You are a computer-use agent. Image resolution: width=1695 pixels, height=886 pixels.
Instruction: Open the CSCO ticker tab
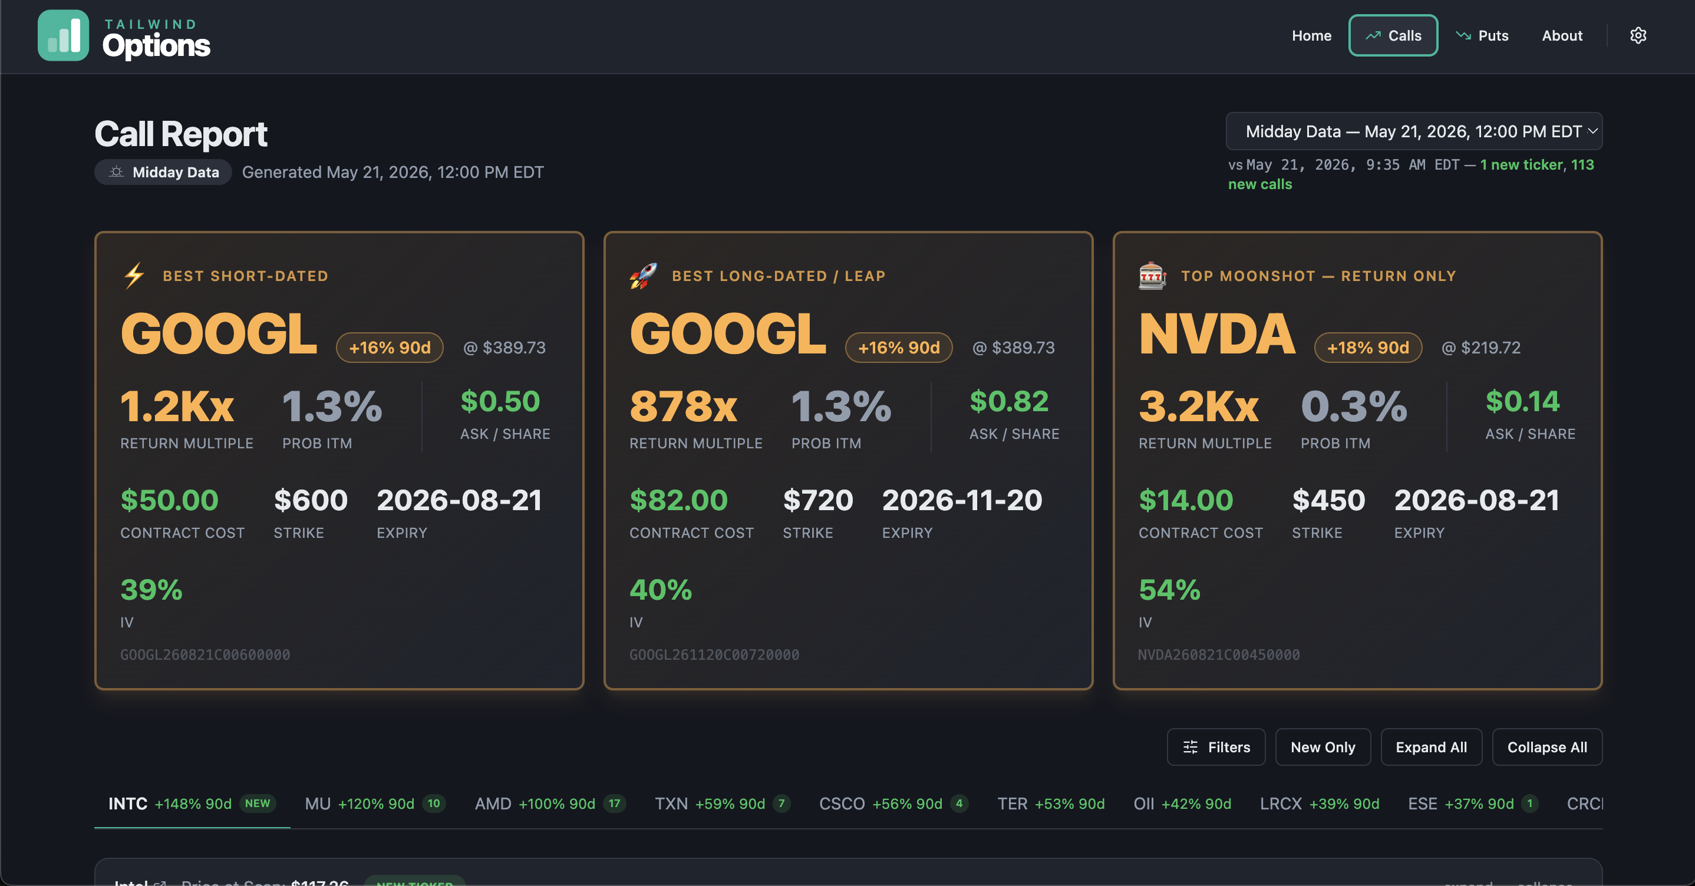(x=893, y=804)
